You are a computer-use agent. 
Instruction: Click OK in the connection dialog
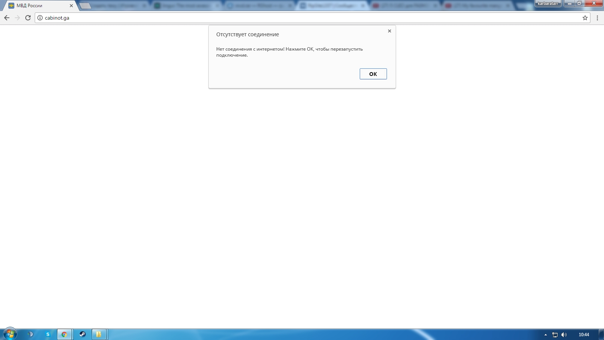[373, 74]
